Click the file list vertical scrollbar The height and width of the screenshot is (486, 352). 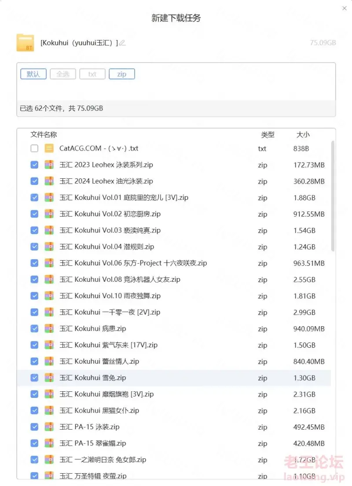point(333,196)
